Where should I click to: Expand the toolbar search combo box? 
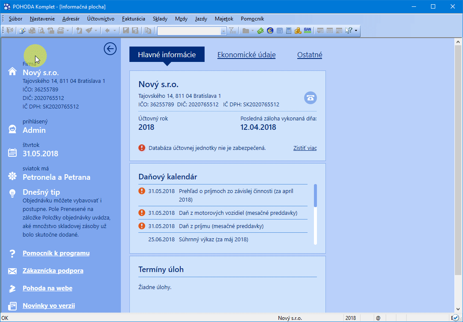(223, 31)
